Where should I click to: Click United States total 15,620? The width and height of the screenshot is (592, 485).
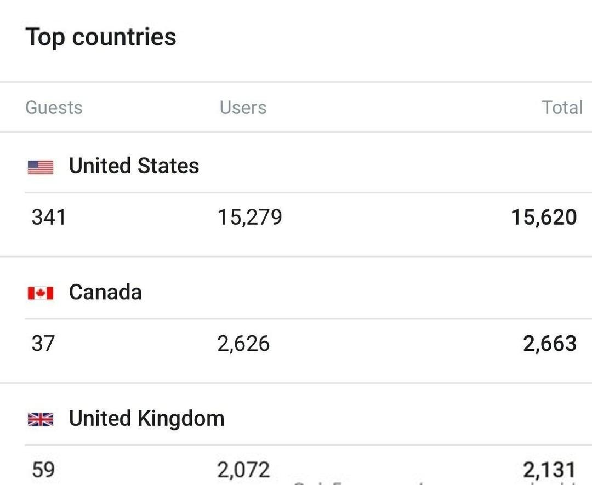tap(544, 218)
